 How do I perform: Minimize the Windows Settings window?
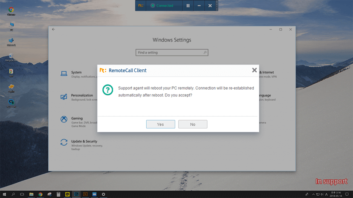coord(271,29)
